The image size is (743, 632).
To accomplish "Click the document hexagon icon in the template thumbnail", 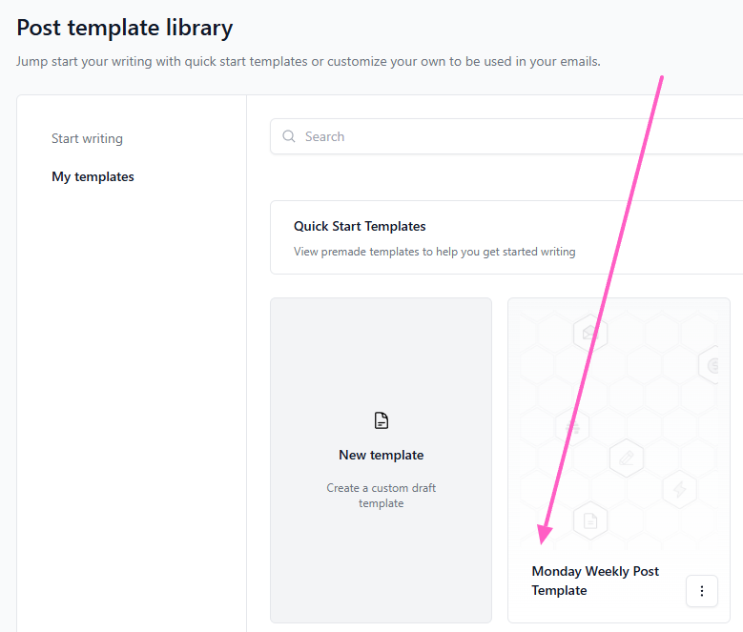I will click(590, 520).
